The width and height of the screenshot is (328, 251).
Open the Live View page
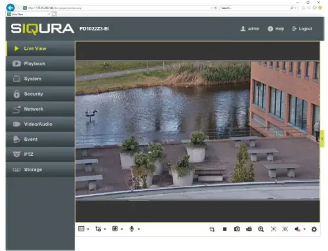point(41,48)
